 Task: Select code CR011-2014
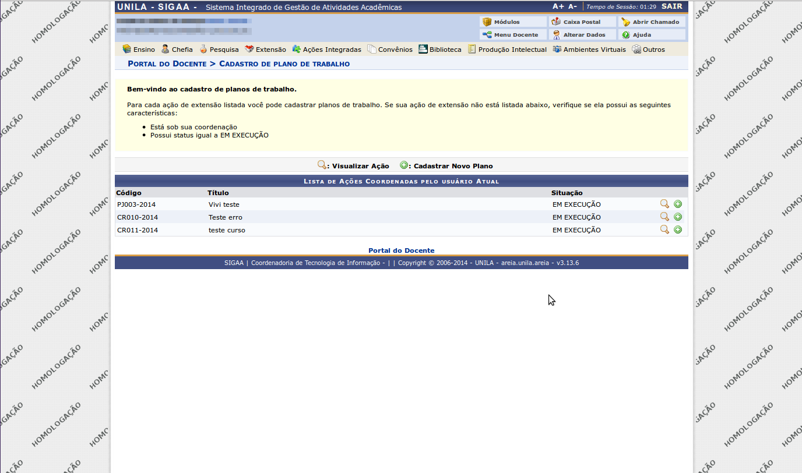point(138,230)
